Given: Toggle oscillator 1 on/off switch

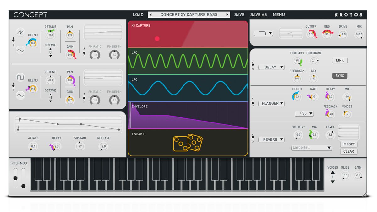Looking at the screenshot, I should (x=13, y=42).
